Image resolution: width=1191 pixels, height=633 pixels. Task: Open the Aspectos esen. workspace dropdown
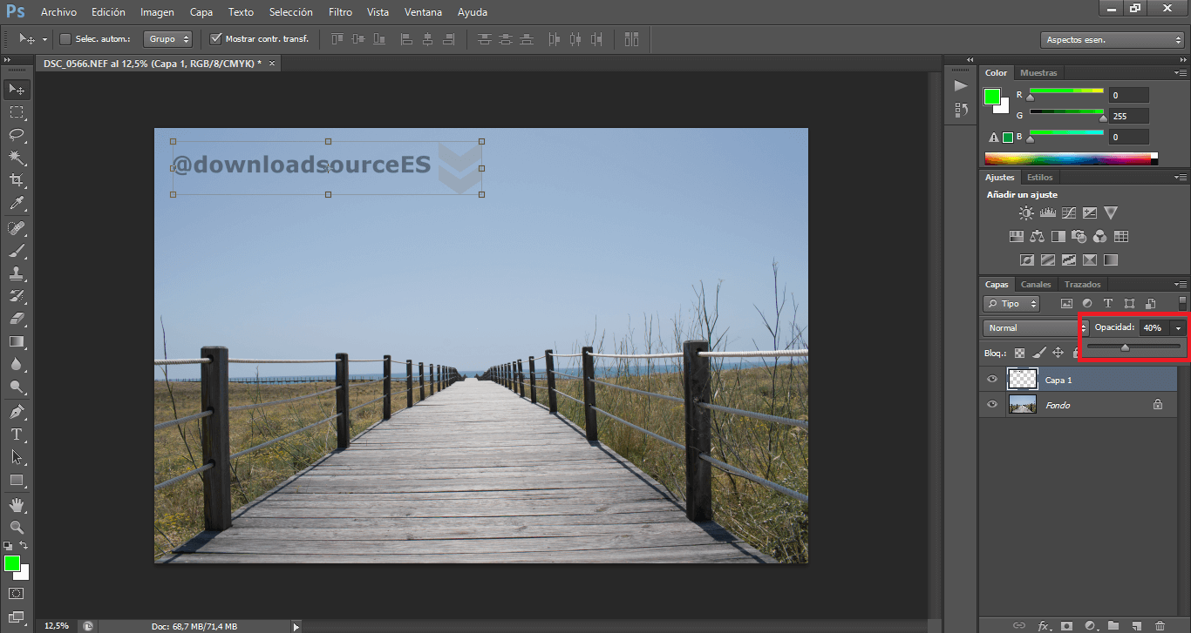coord(1112,40)
